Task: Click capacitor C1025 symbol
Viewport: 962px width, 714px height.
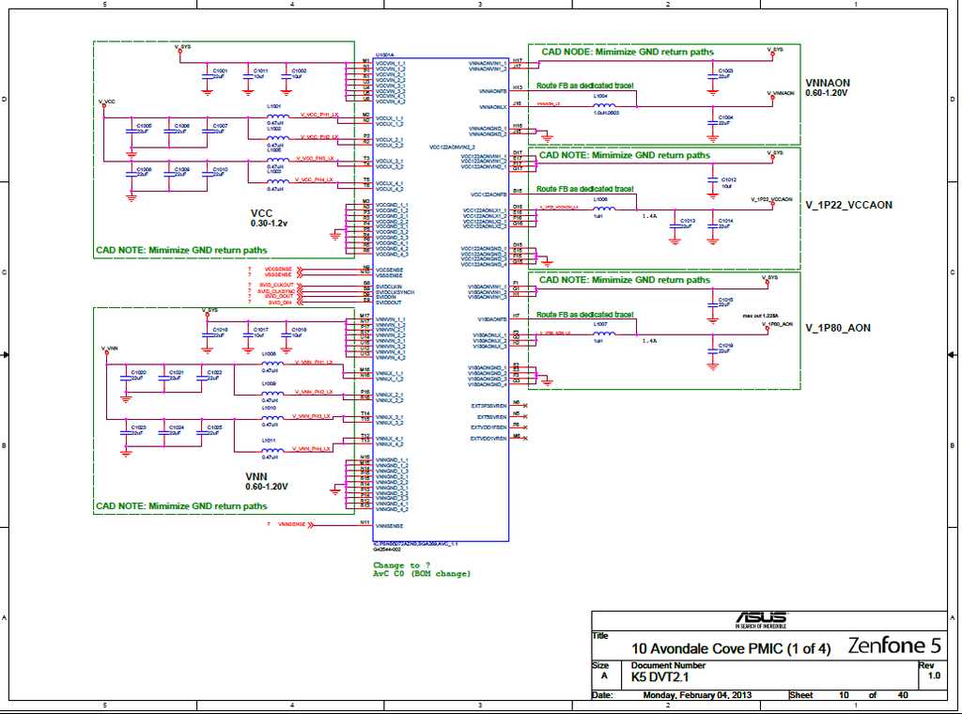Action: pyautogui.click(x=202, y=431)
